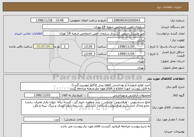The height and width of the screenshot is (137, 194).
Task: Click general description box خرید لوازم شوینده
Action: tap(86, 86)
